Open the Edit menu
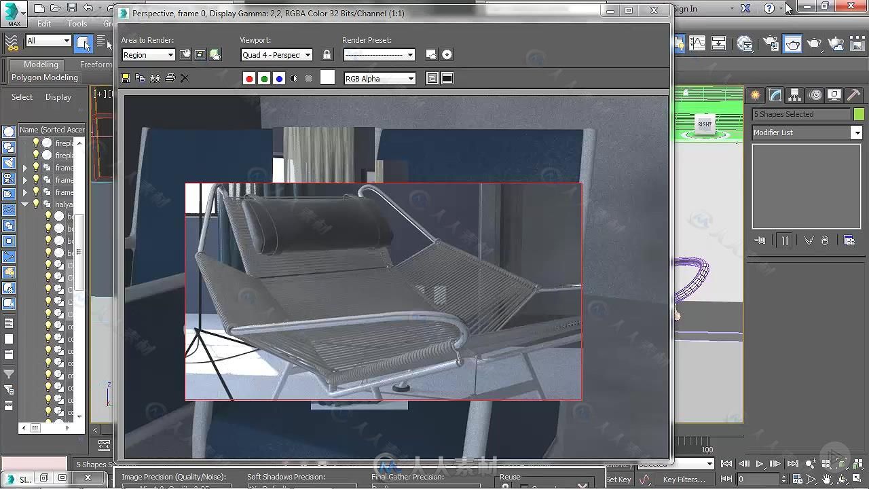 point(44,23)
